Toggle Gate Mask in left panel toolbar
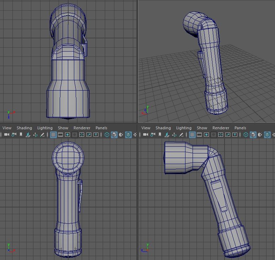Screen dimensions: 275x260 coord(75,135)
